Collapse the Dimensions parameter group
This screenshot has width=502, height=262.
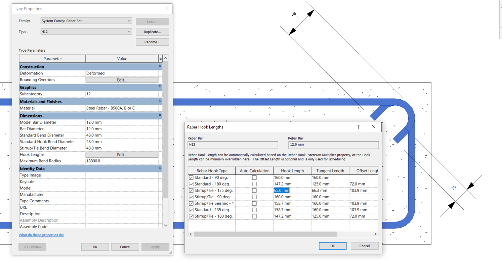tap(160, 116)
